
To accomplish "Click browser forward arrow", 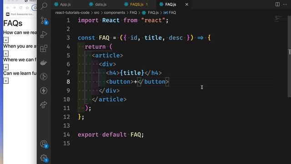I will [14, 8].
